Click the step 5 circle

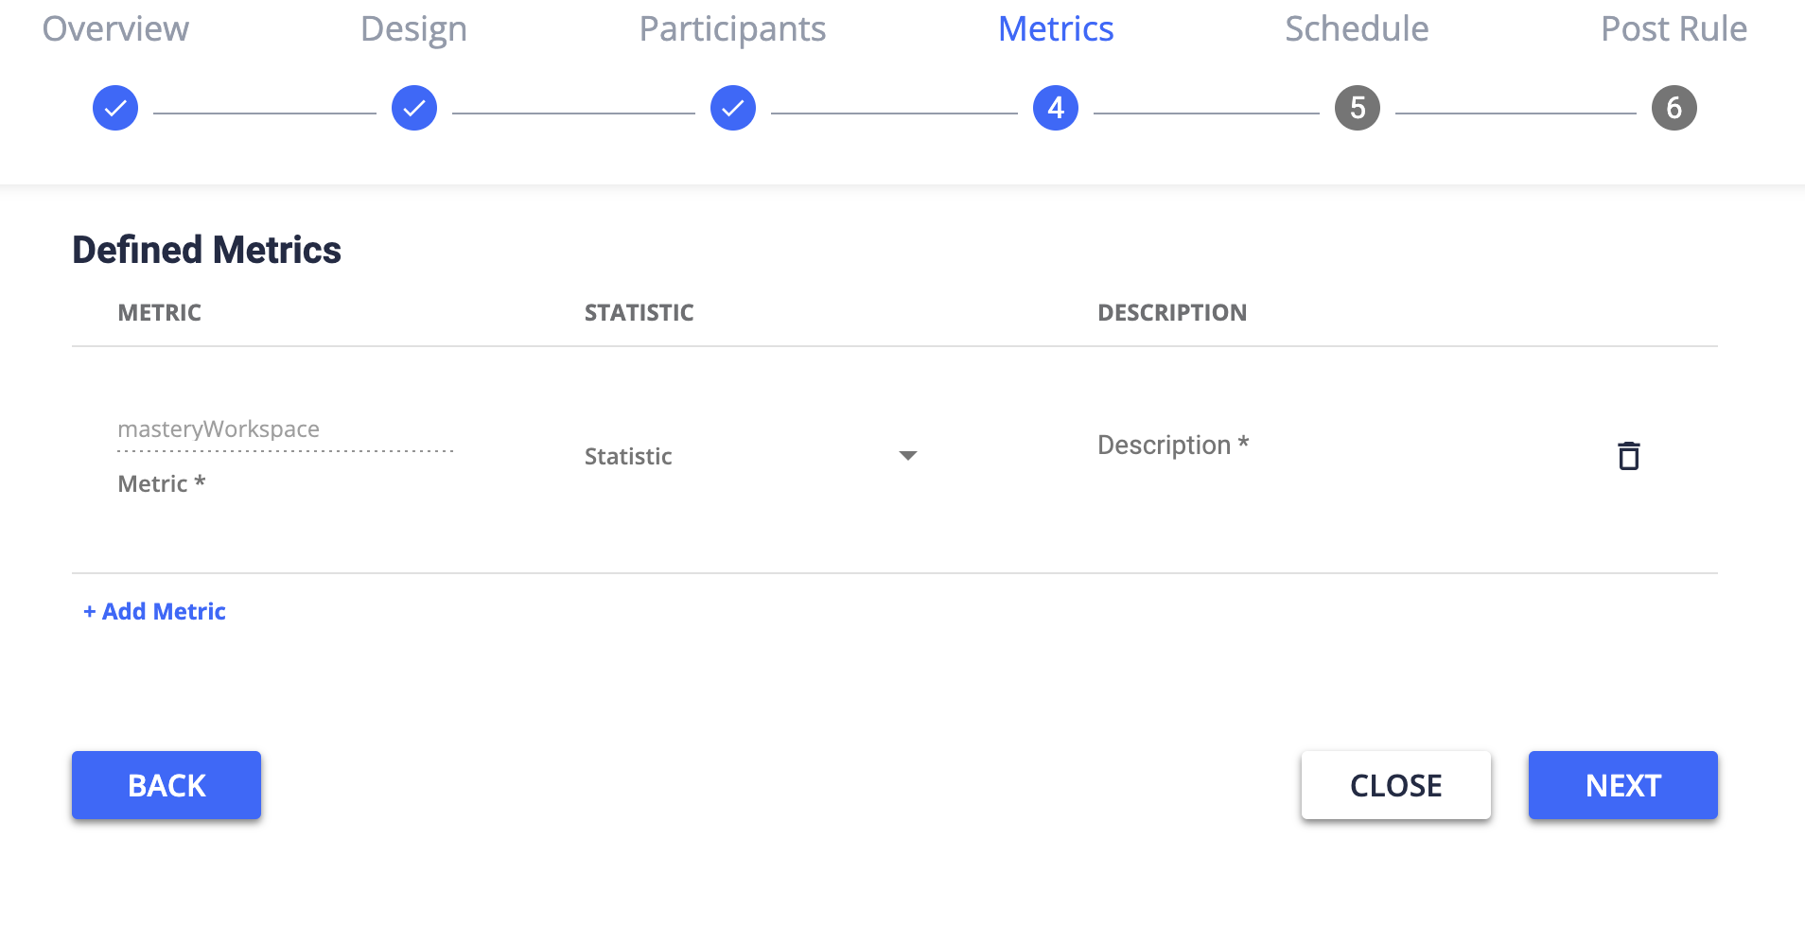1358,107
